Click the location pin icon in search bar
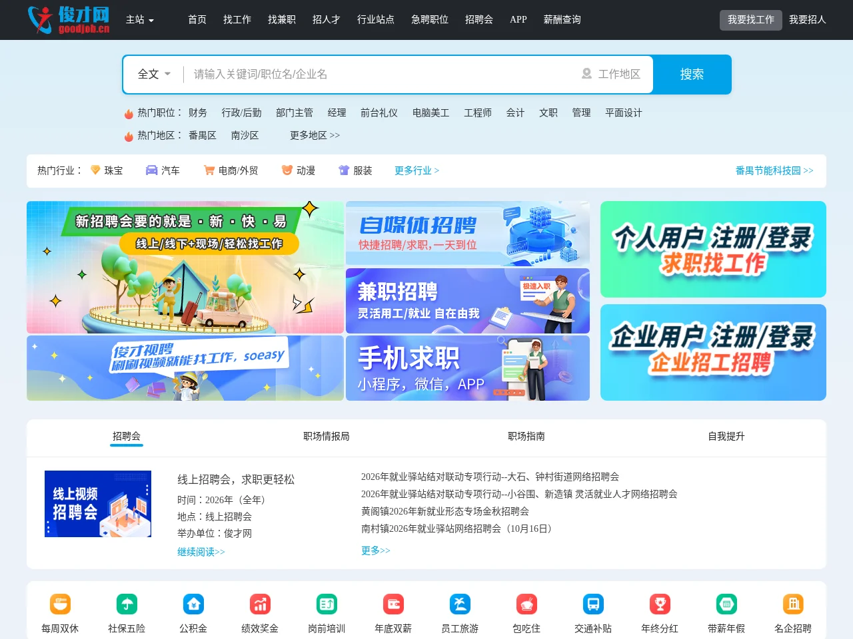 click(586, 74)
